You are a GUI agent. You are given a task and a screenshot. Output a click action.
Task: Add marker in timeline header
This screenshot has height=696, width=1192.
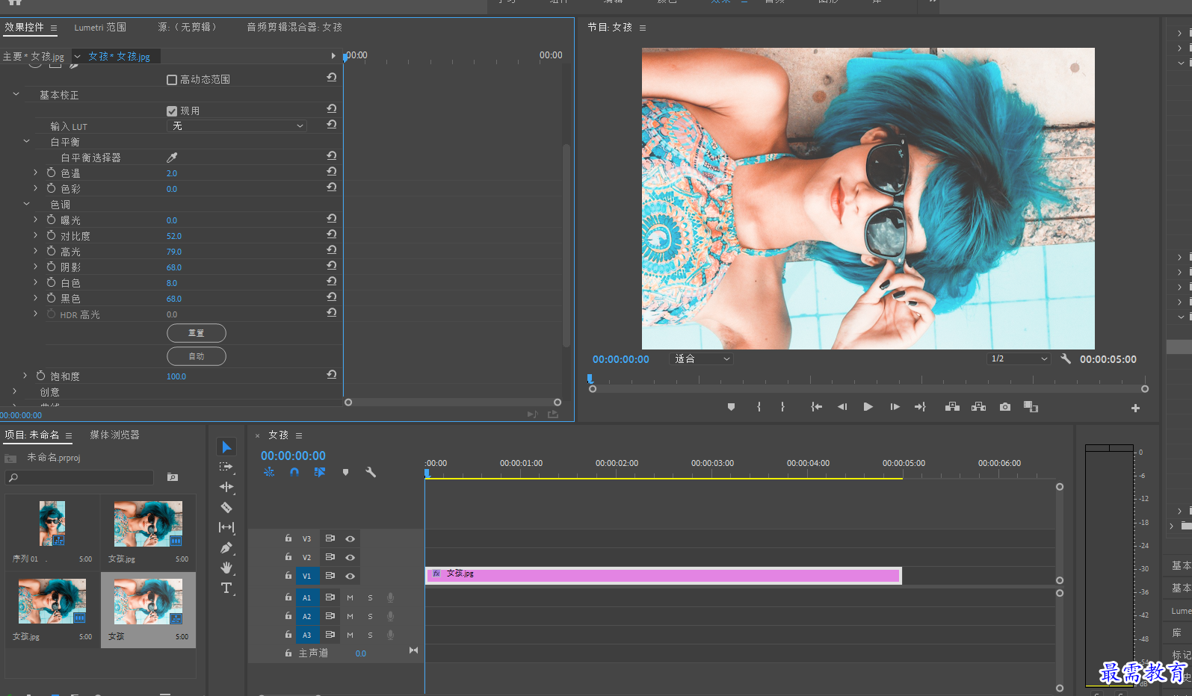point(345,472)
